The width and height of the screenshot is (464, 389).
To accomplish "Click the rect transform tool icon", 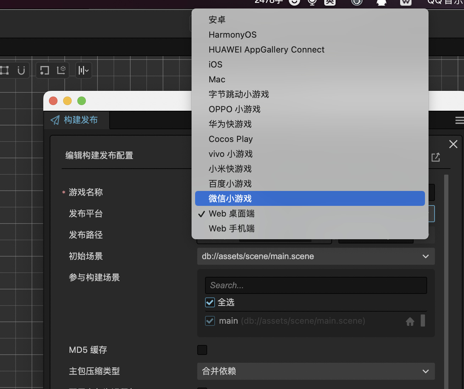I will pyautogui.click(x=4, y=70).
